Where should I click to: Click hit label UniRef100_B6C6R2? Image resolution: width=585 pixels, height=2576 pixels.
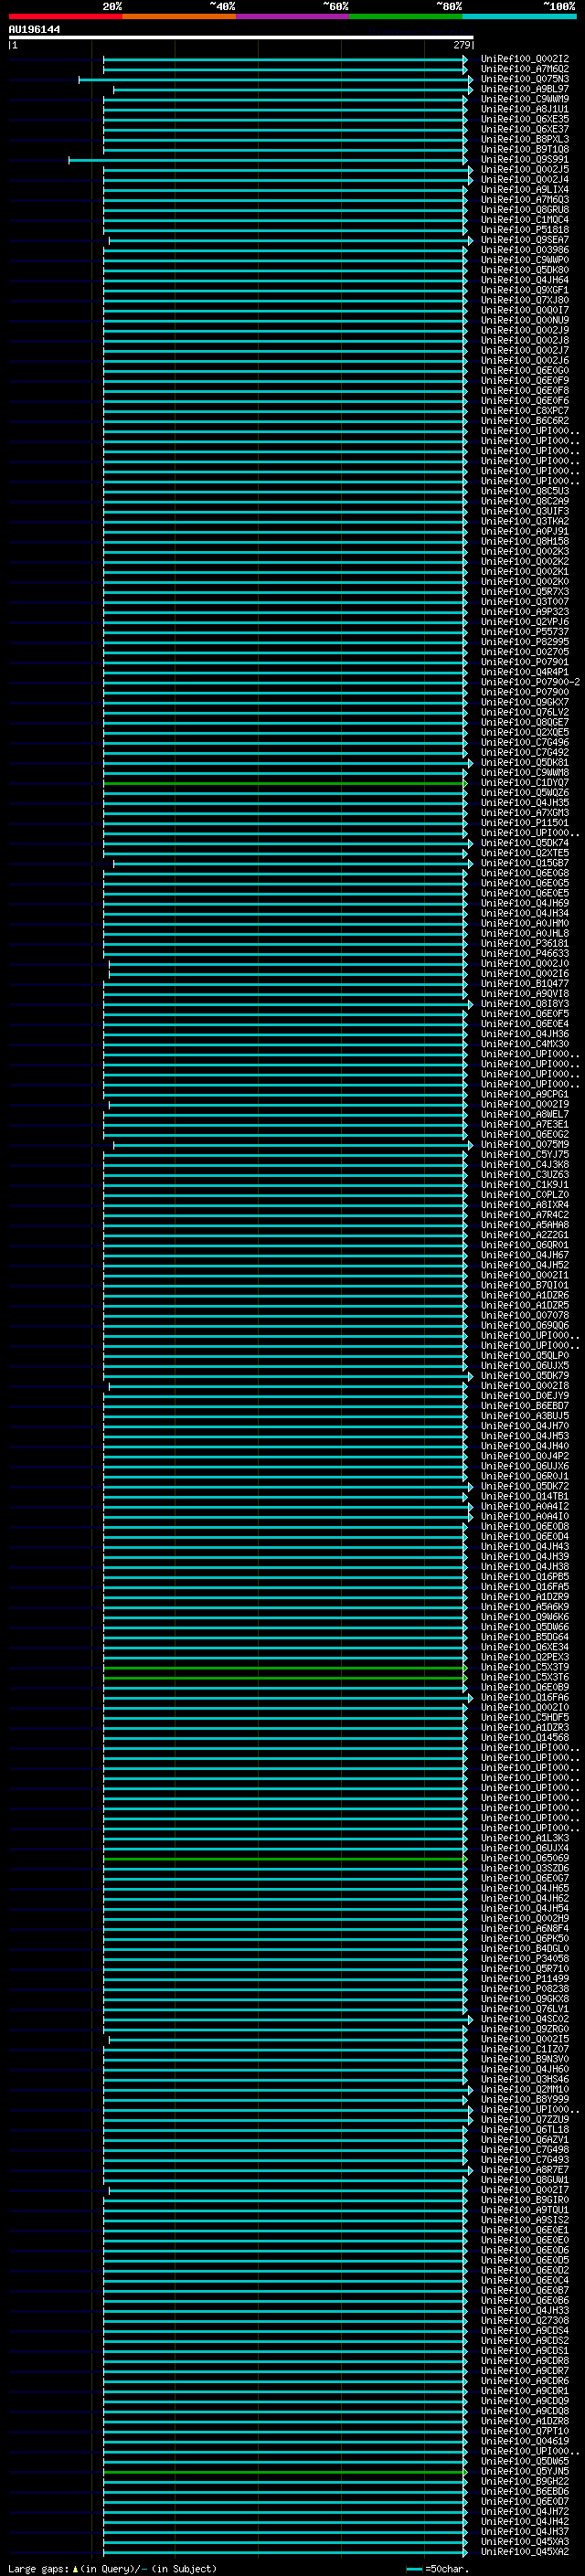pyautogui.click(x=524, y=421)
